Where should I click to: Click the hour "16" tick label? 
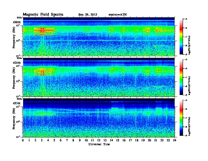pyautogui.click(x=124, y=140)
